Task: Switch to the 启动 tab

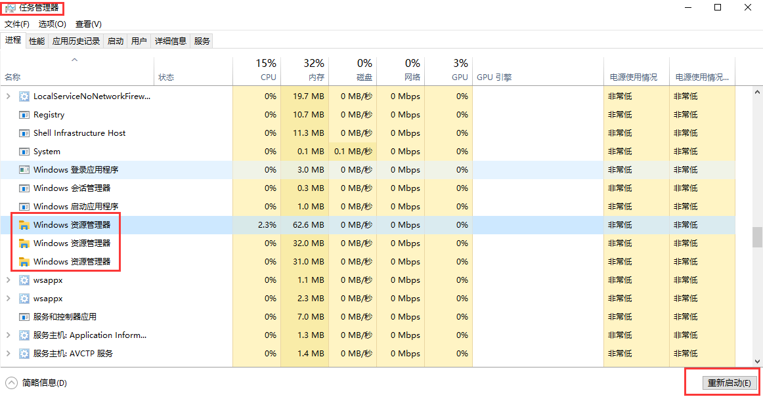Action: click(116, 41)
